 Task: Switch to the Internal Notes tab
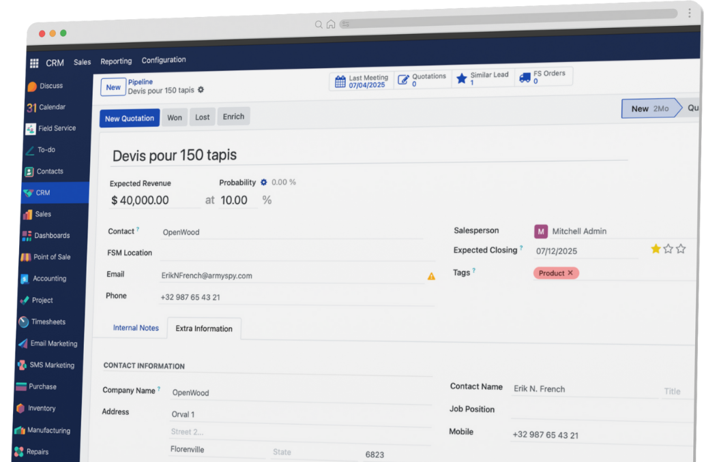(136, 328)
